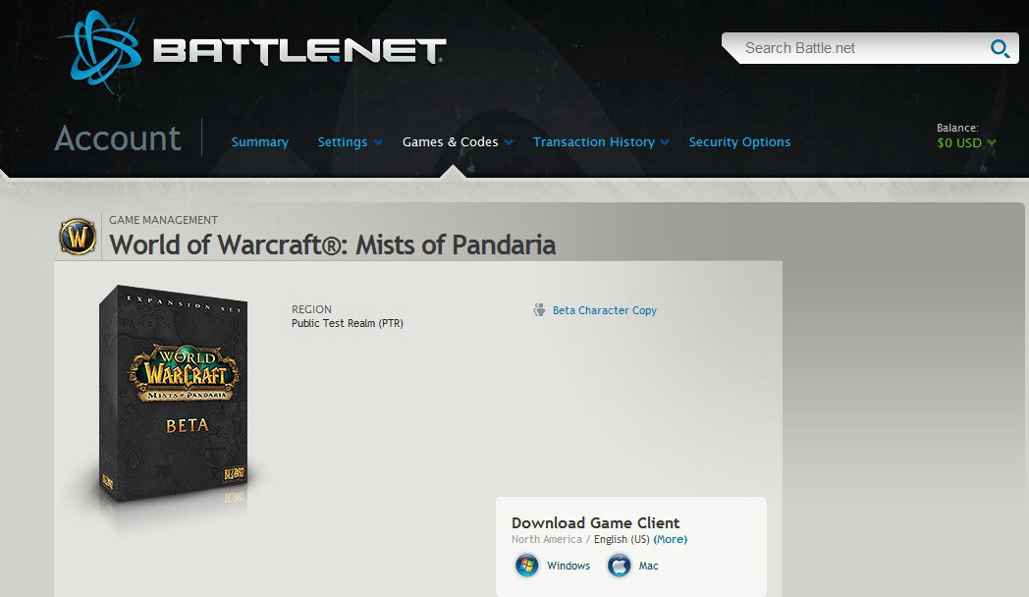Open the Security Options tab
The height and width of the screenshot is (597, 1029).
tap(739, 141)
